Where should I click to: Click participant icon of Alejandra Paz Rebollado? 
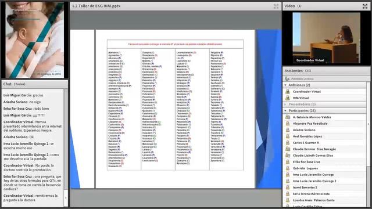click(x=288, y=124)
